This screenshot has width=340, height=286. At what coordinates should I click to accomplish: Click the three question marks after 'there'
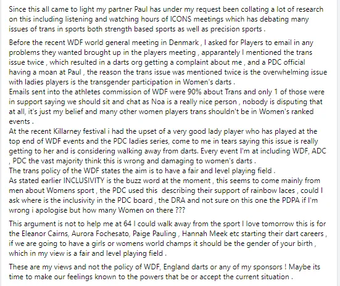tap(180, 210)
